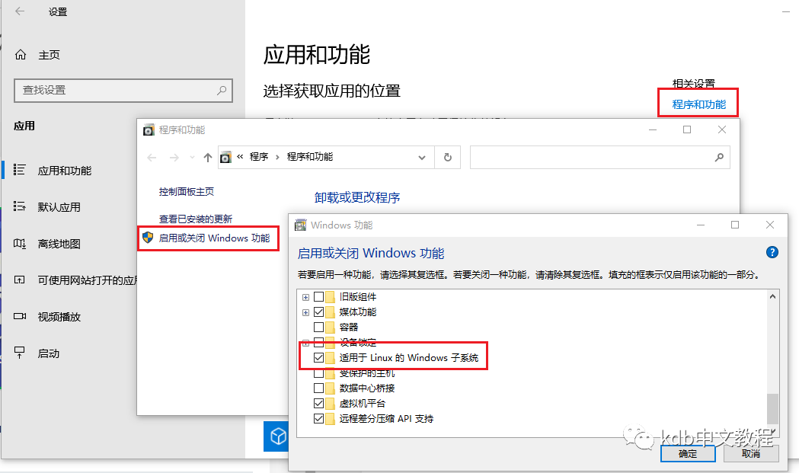This screenshot has width=799, height=473.
Task: Select 视频播放 in Settings sidebar
Action: [59, 317]
